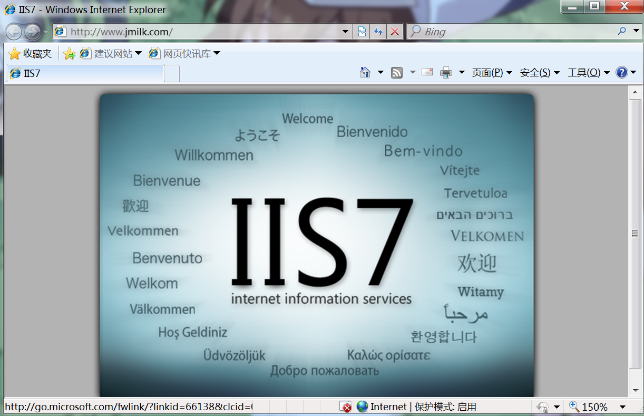
Task: Stop loading the page
Action: pyautogui.click(x=394, y=32)
